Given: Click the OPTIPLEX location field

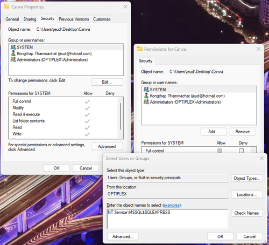Looking at the screenshot, I should pyautogui.click(x=167, y=194).
